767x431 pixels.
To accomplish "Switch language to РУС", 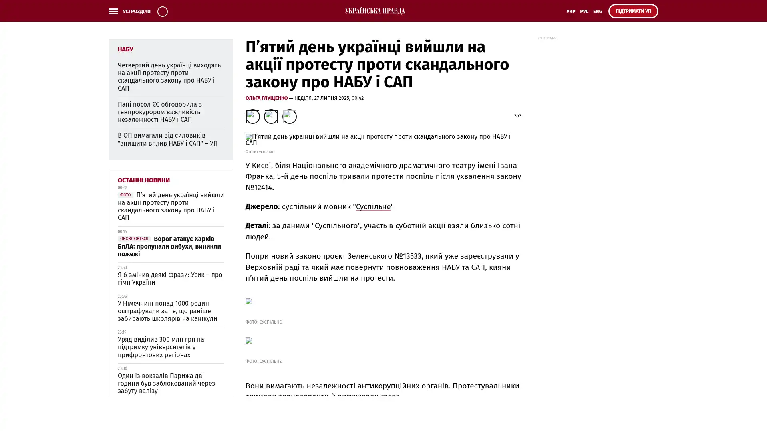I will (584, 12).
